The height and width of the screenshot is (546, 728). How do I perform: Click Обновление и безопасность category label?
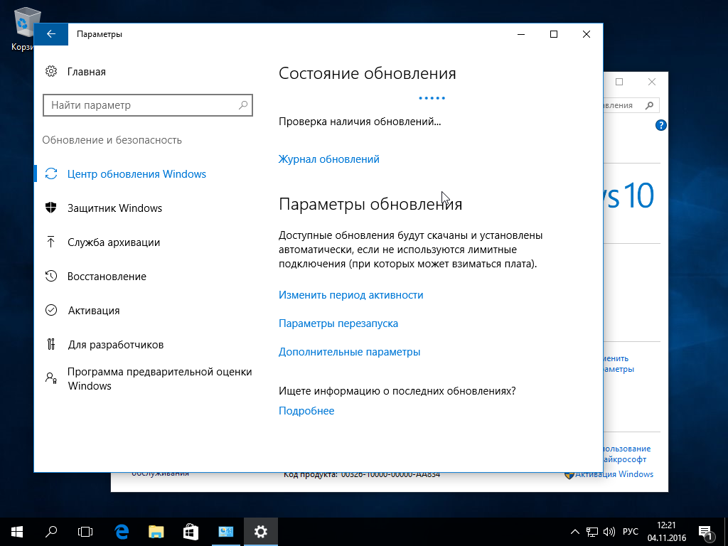pos(112,140)
